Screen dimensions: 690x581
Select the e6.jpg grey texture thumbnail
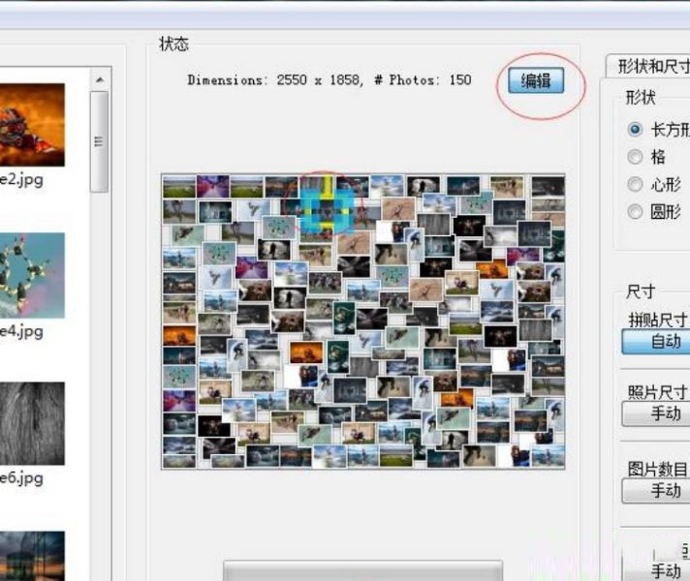32,423
